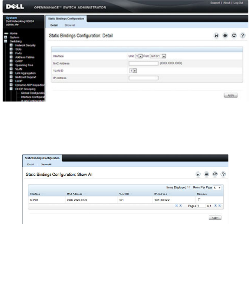The width and height of the screenshot is (250, 294).
Task: Click Apply on the Show All page
Action: (x=215, y=218)
